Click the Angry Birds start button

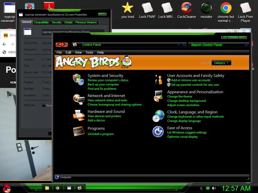click(x=7, y=188)
